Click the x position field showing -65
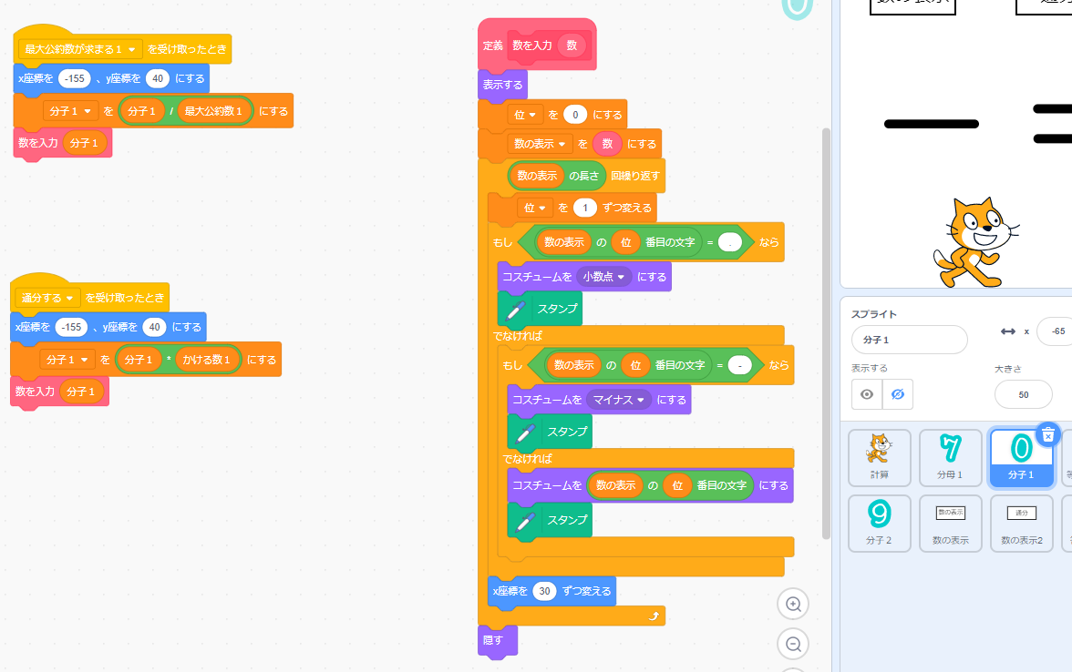This screenshot has height=672, width=1072. pyautogui.click(x=1056, y=331)
